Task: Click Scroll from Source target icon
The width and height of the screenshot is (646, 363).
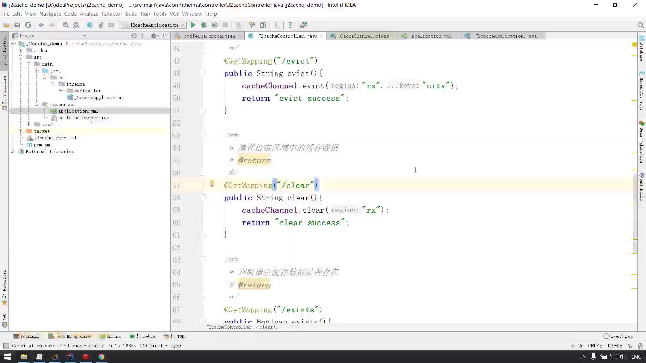Action: 134,36
